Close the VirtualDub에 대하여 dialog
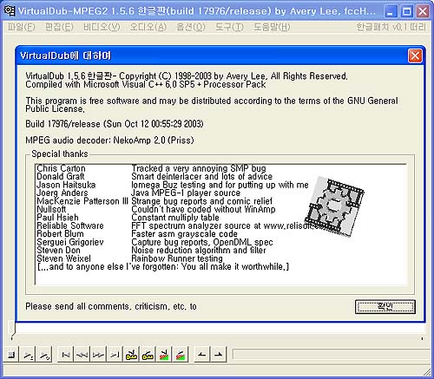This screenshot has height=379, width=434. tap(415, 56)
